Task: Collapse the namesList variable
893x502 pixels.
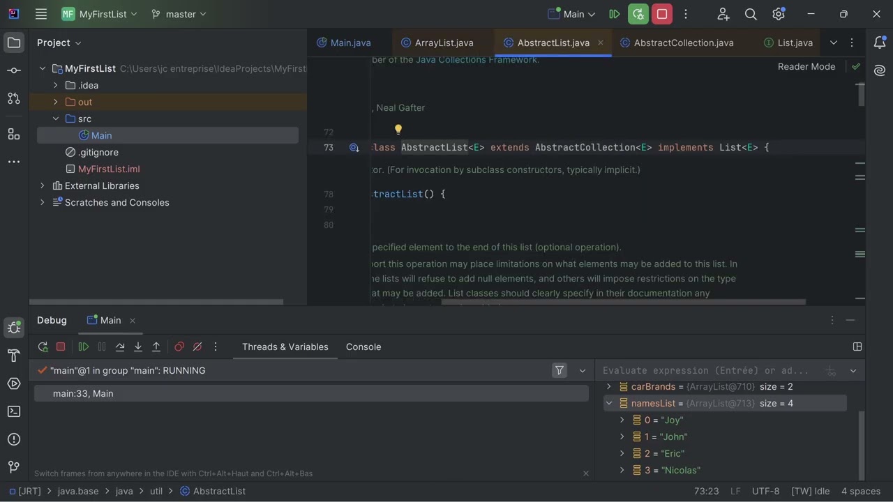Action: (608, 403)
